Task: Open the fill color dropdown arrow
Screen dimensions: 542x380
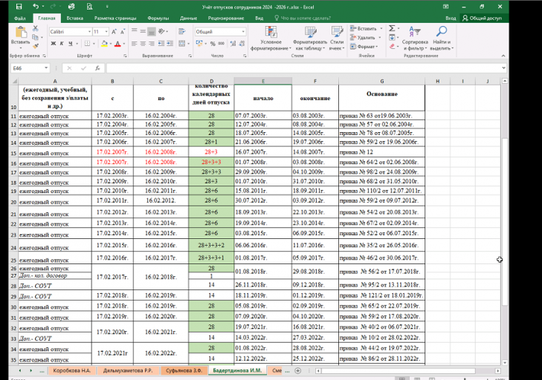Action: 110,44
